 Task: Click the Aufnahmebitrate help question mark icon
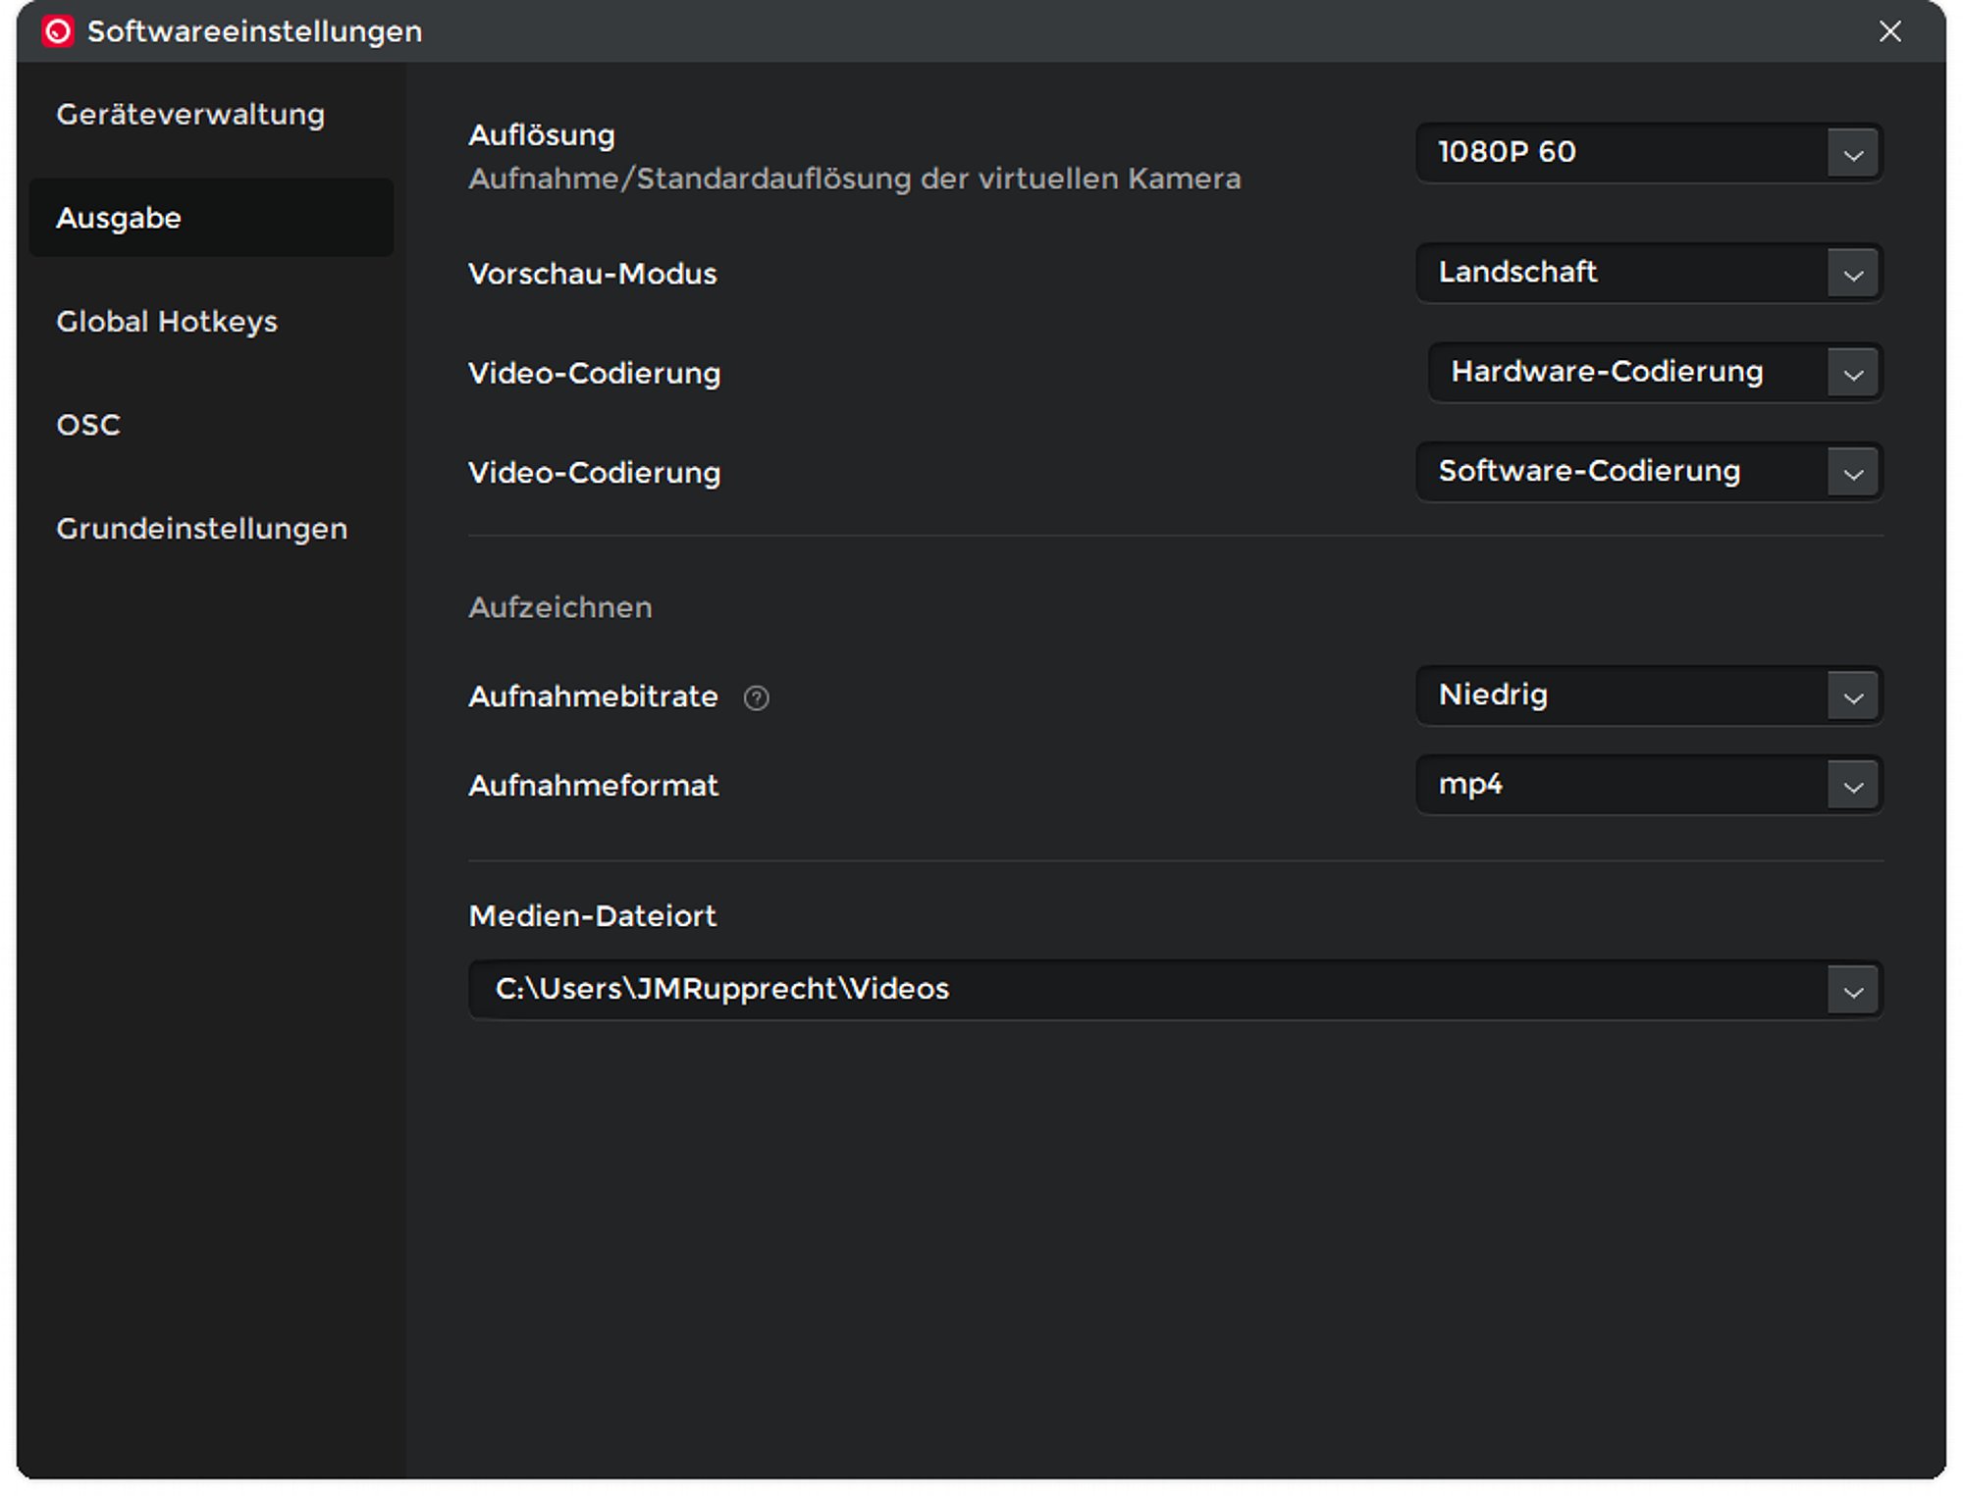756,697
